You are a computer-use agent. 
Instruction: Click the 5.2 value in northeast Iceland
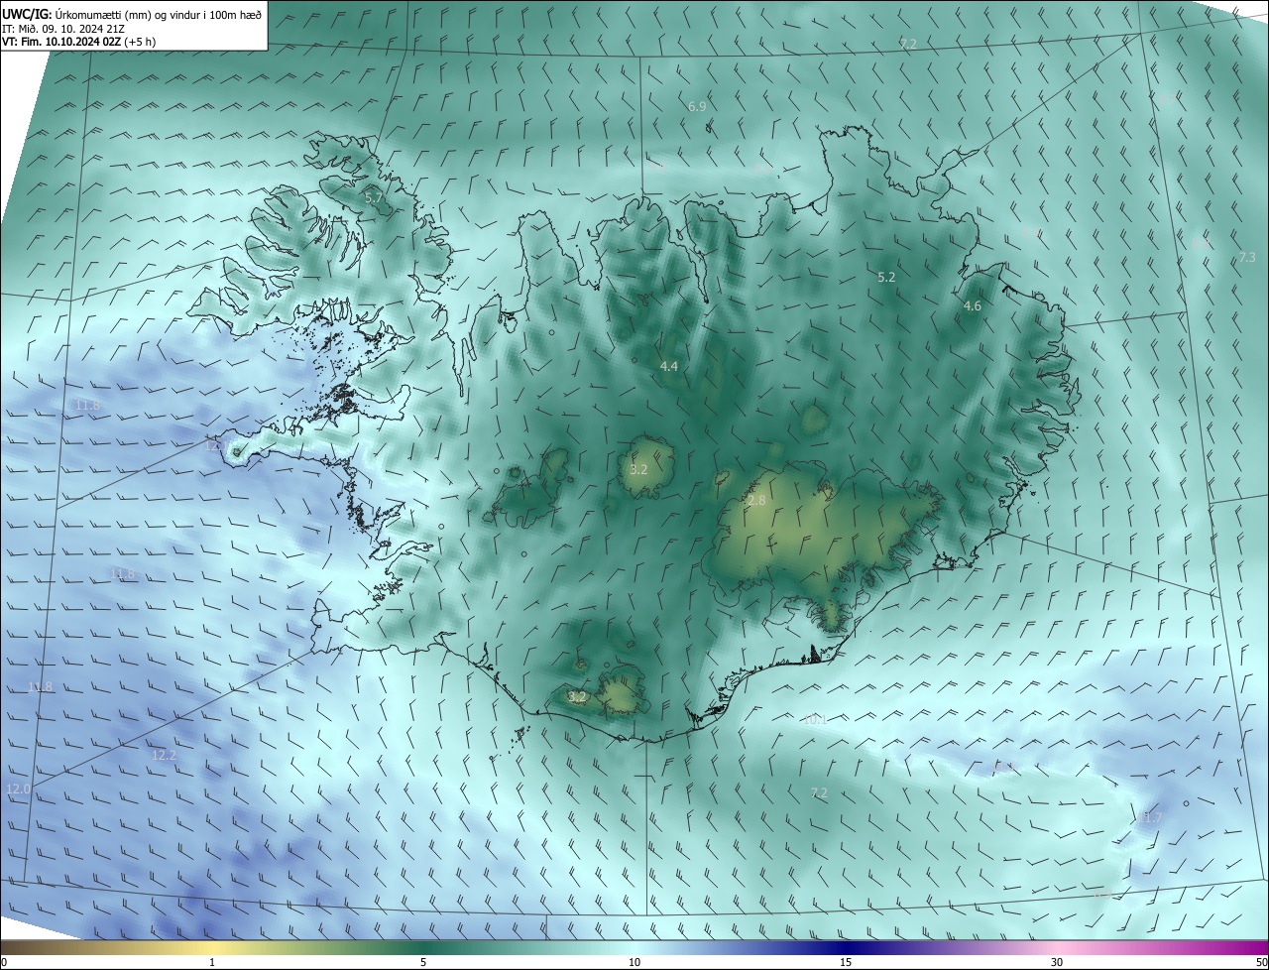[886, 278]
